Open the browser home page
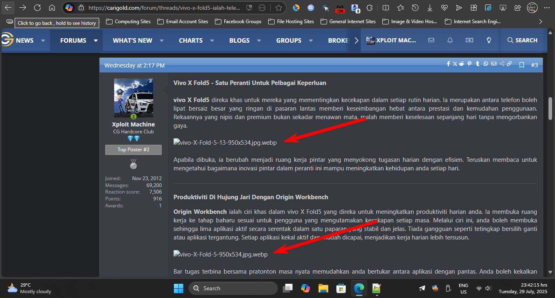 point(52,8)
